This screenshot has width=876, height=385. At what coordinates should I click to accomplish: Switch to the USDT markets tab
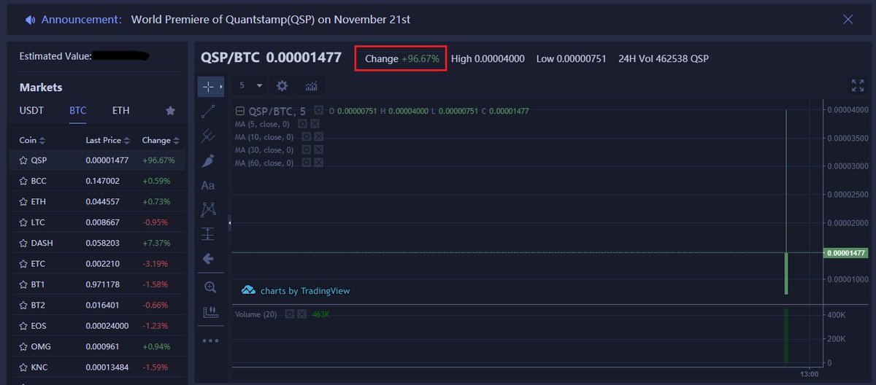click(31, 111)
